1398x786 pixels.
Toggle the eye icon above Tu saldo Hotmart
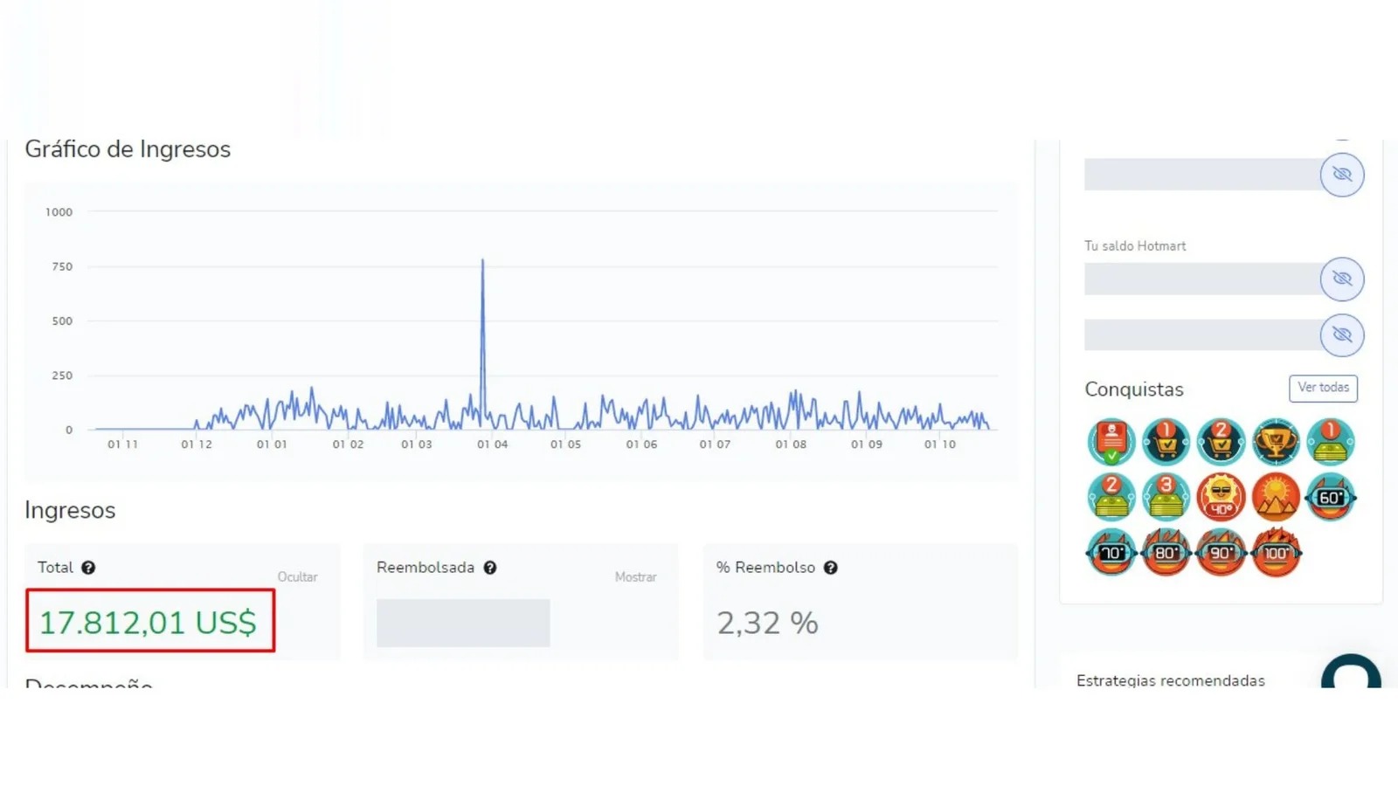pos(1342,175)
